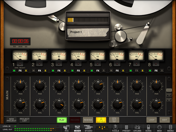This screenshot has height=132, width=176.
Task: Toggle FX on track 7
Action: click(137, 70)
